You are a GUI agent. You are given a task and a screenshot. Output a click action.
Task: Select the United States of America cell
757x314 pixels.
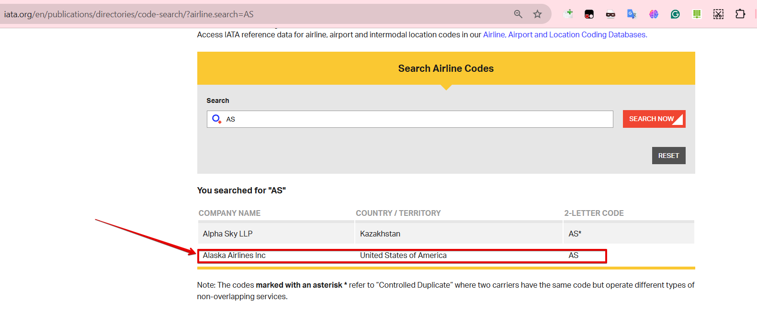403,256
